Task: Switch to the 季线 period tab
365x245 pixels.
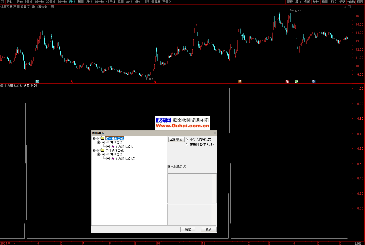Action: 121,2
